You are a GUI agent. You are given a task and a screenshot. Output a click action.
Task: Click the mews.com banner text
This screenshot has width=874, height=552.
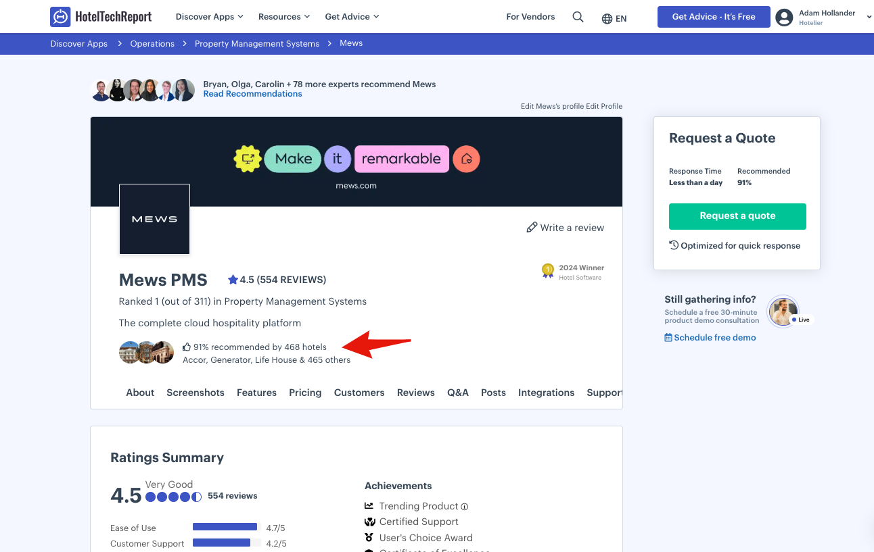(356, 186)
